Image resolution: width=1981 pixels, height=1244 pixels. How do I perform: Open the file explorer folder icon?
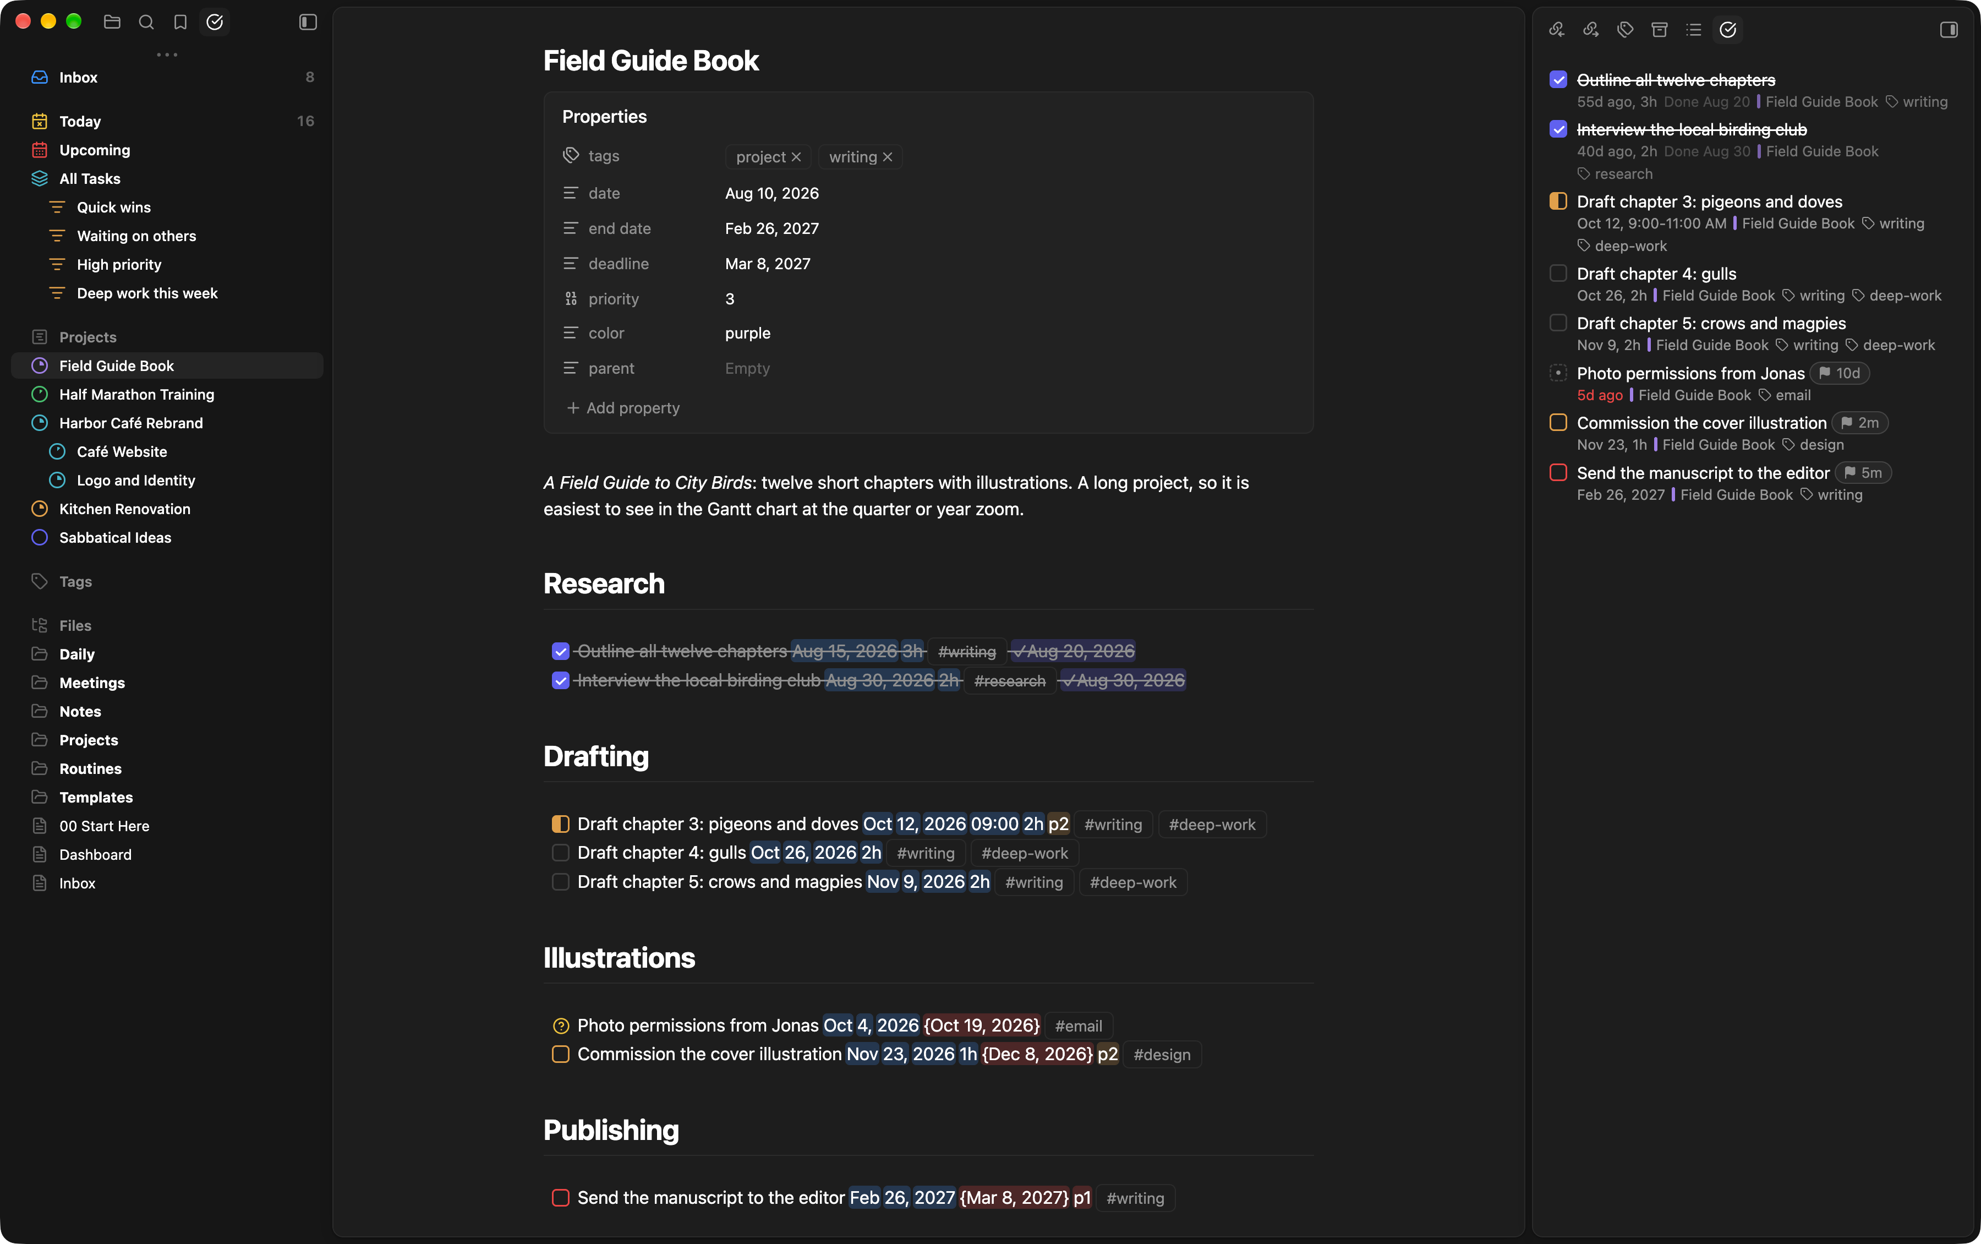coord(112,22)
